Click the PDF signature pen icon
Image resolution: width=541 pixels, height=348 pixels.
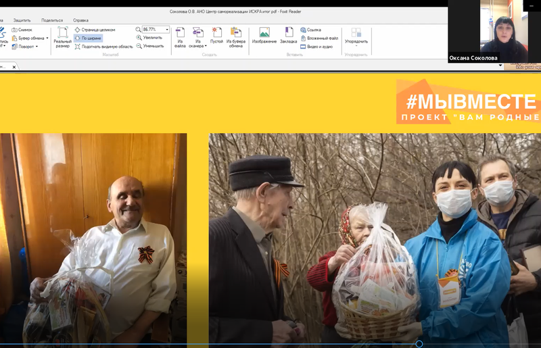(x=3, y=34)
